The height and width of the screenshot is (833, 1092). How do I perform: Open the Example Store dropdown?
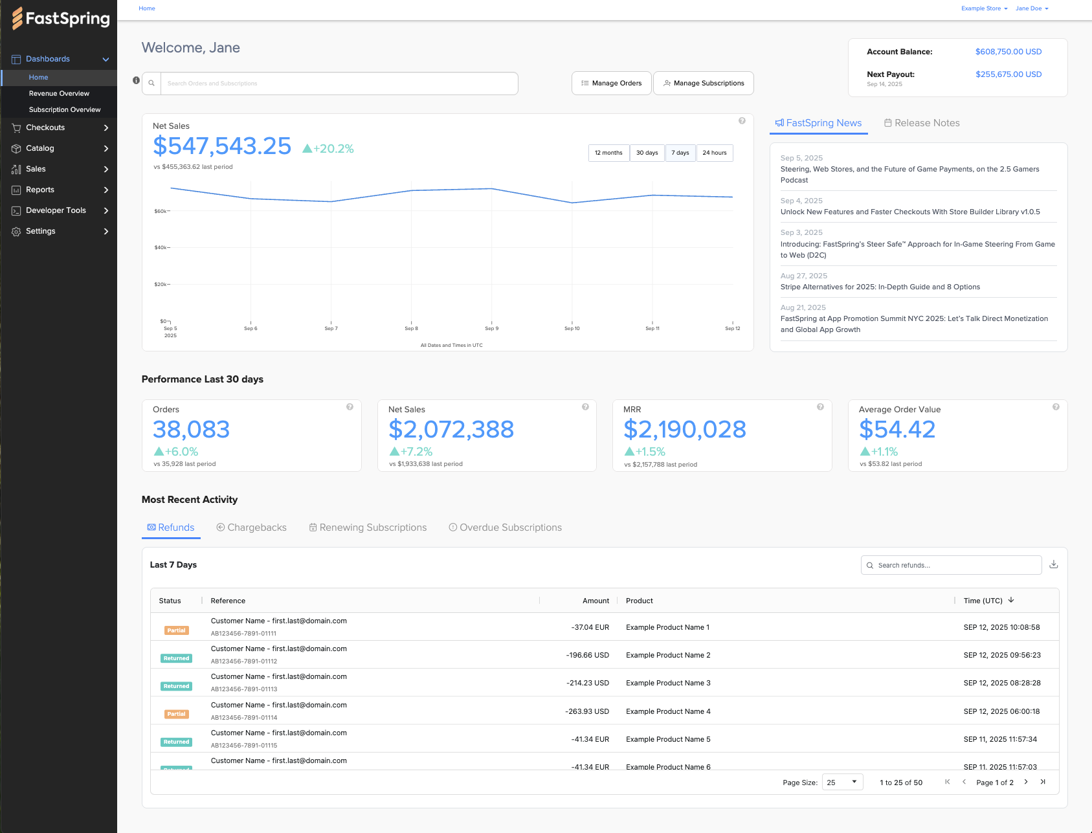coord(984,8)
